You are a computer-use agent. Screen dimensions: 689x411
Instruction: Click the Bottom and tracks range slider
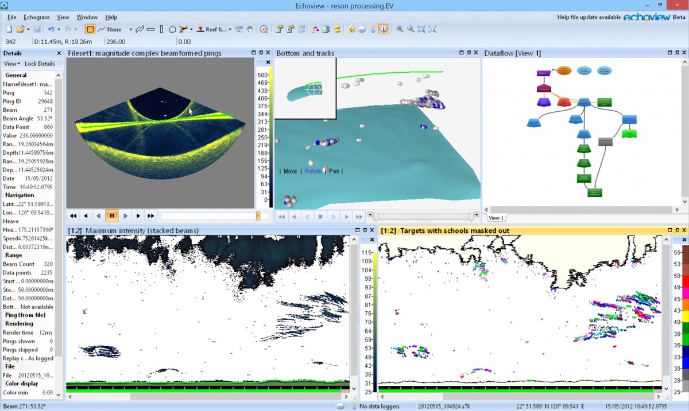click(x=424, y=217)
